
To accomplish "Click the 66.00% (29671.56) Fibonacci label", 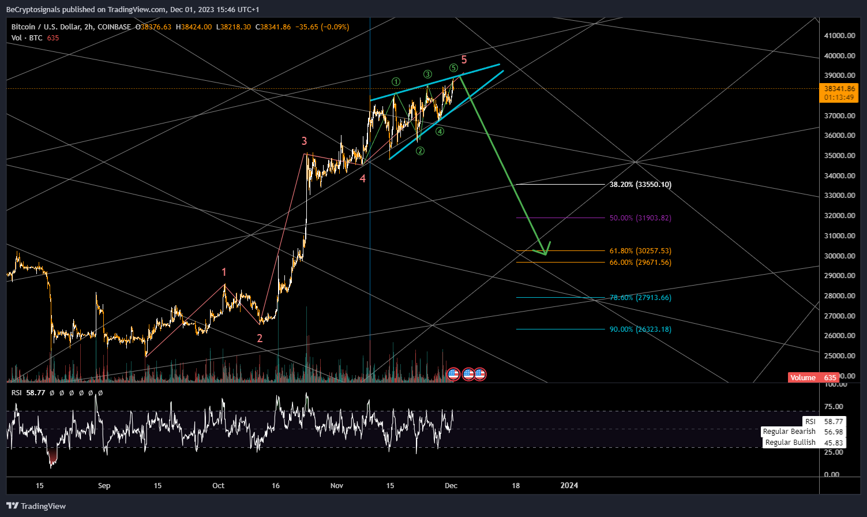I will coord(640,263).
